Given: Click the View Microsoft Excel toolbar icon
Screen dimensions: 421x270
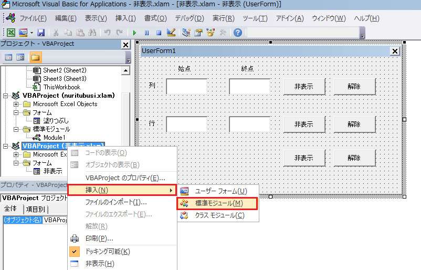Looking at the screenshot, I should (x=11, y=33).
